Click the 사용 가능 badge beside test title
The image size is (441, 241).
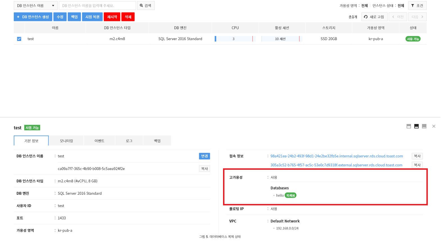(x=32, y=128)
